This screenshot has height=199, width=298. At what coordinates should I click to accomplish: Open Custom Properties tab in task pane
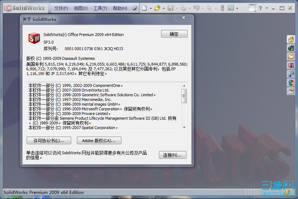point(291,91)
